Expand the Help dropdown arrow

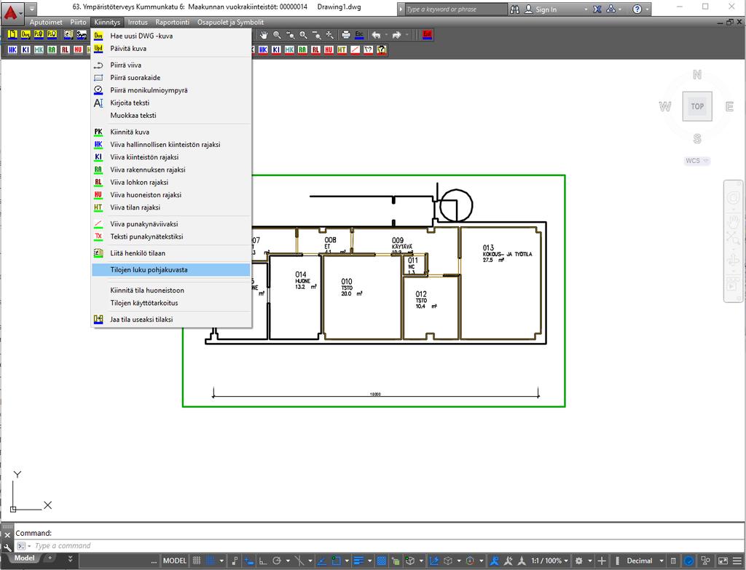point(647,9)
